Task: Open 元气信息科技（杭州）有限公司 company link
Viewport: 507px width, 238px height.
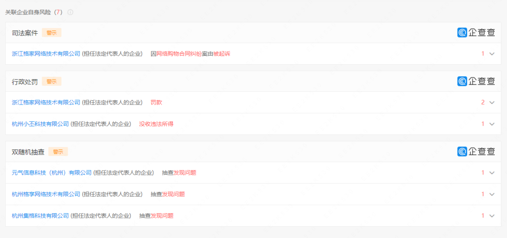Action: 52,173
